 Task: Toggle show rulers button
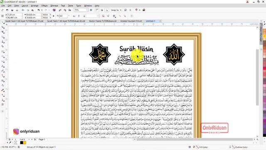(97, 10)
